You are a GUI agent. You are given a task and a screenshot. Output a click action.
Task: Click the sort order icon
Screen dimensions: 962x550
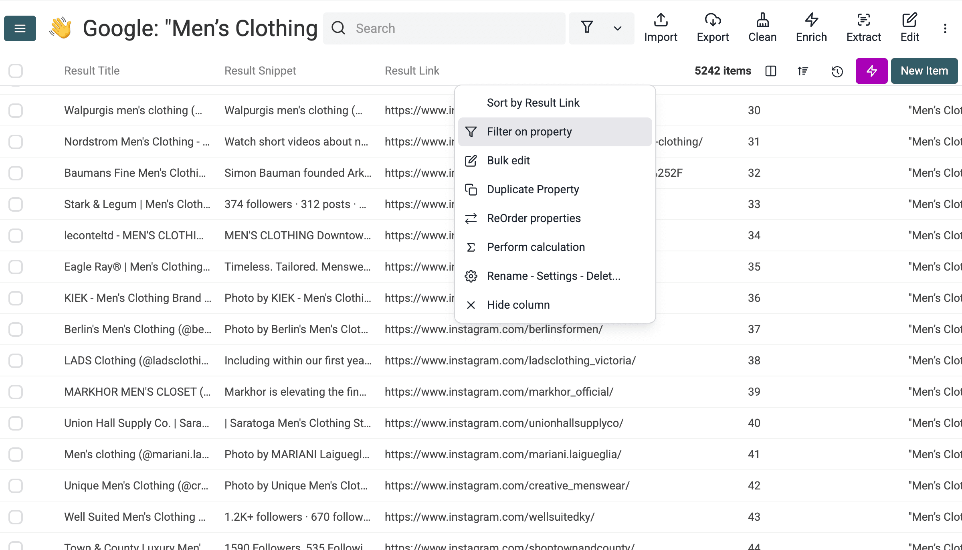coord(802,71)
